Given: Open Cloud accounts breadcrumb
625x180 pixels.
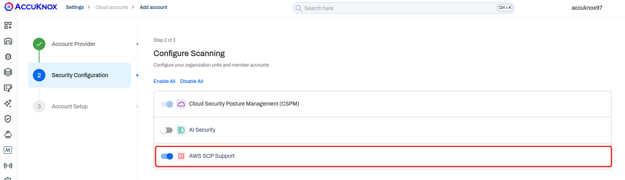Looking at the screenshot, I should 112,7.
